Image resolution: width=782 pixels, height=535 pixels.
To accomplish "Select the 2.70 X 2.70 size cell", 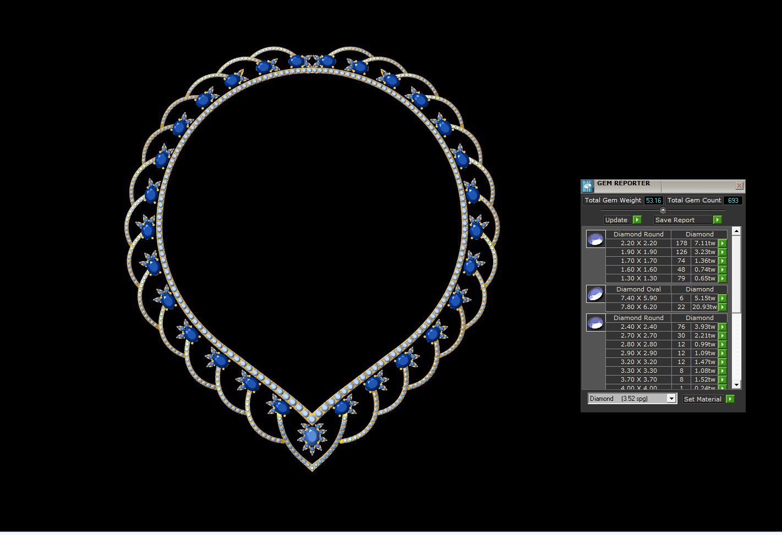I will pyautogui.click(x=638, y=335).
